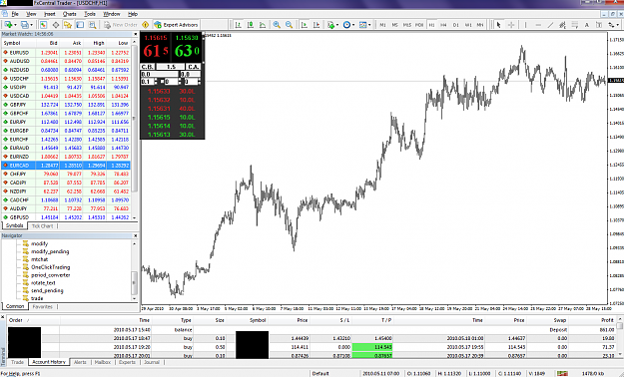Zoom in on the chart
The width and height of the screenshot is (624, 377).
coord(277,25)
